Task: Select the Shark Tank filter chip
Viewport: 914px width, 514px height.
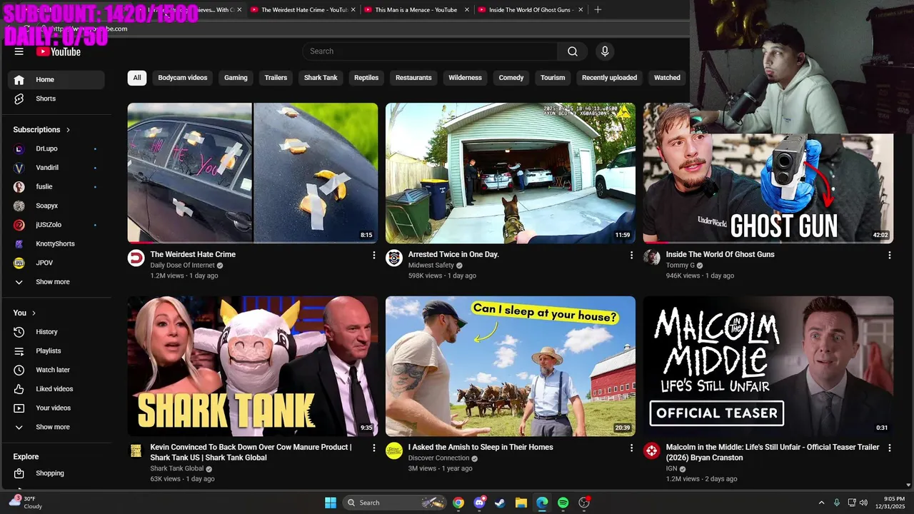Action: pos(321,78)
